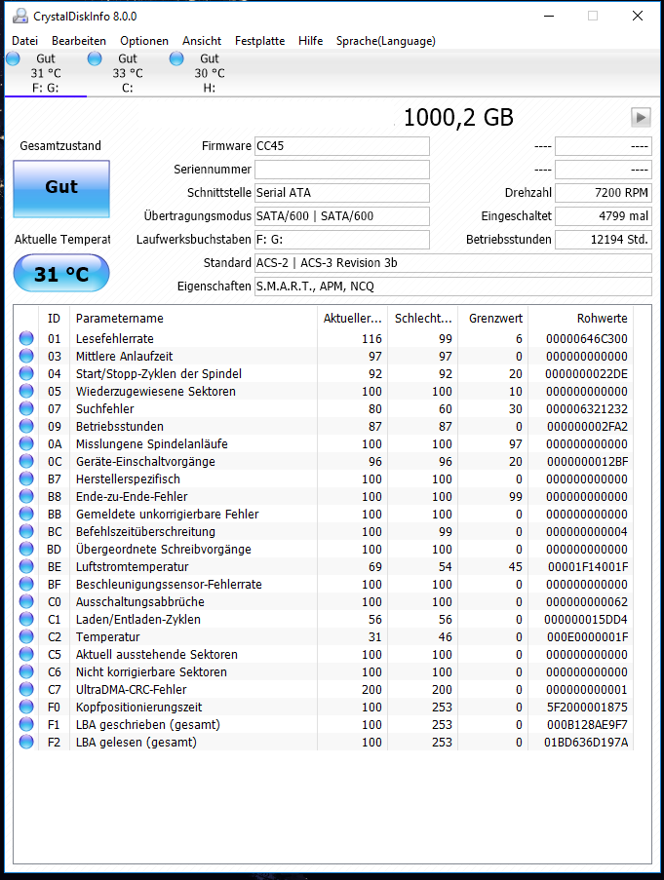This screenshot has width=664, height=880.
Task: Select raw value 000E0000001F
Action: [x=587, y=637]
